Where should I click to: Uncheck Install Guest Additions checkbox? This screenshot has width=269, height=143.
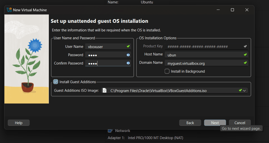pyautogui.click(x=56, y=82)
